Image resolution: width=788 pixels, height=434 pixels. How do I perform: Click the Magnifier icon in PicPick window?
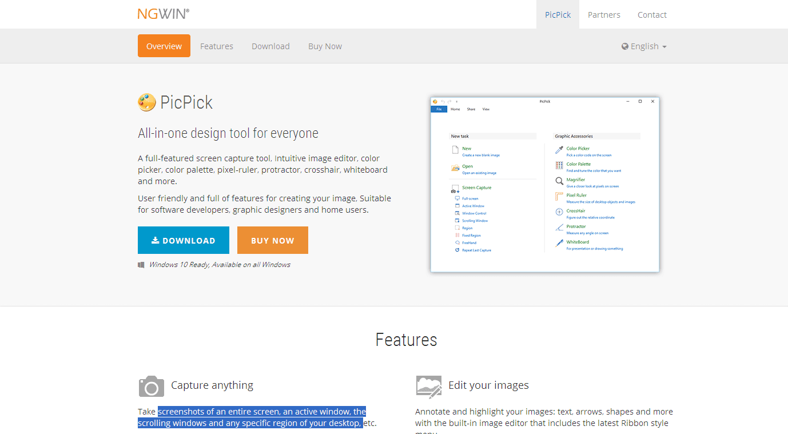tap(559, 181)
